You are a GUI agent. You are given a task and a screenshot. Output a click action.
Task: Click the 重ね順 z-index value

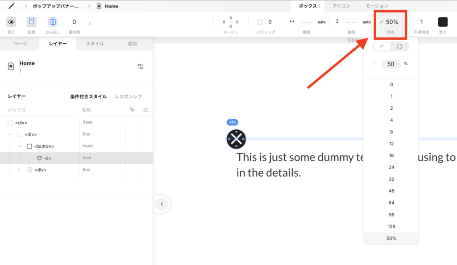point(74,22)
